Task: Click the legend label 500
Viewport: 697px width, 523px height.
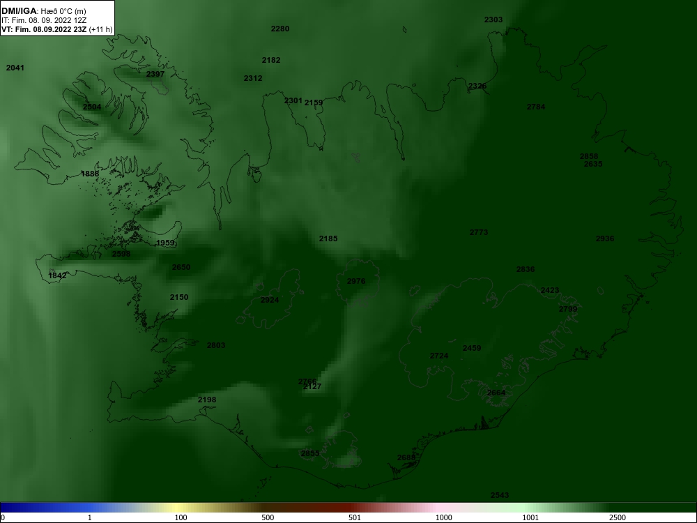Action: pyautogui.click(x=268, y=517)
